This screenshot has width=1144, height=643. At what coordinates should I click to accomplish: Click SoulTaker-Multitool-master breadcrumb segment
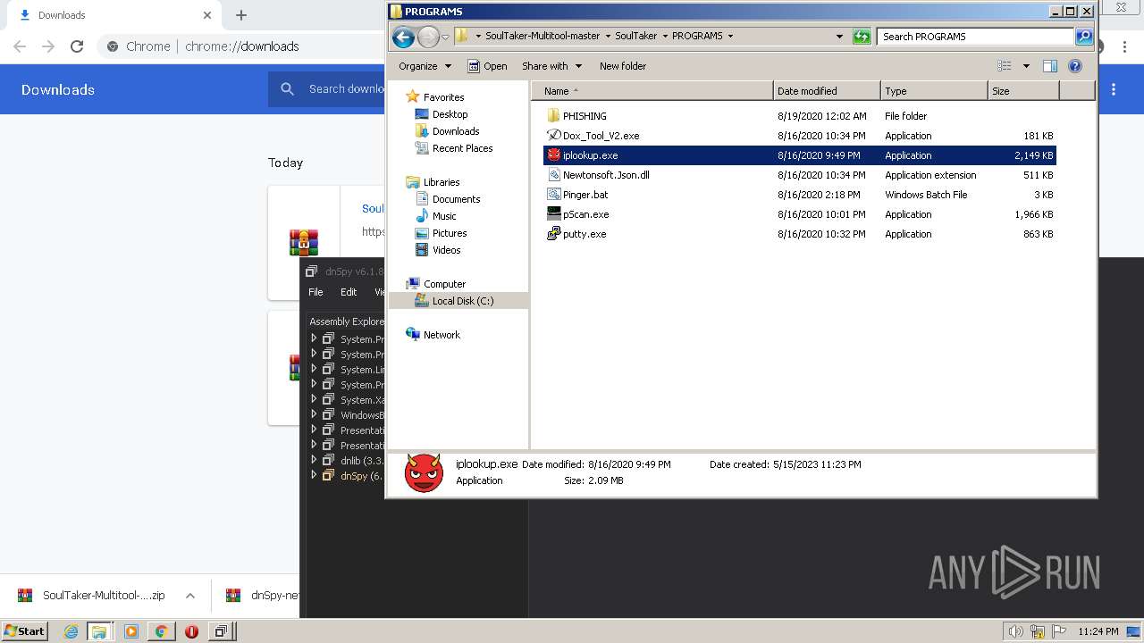(543, 37)
